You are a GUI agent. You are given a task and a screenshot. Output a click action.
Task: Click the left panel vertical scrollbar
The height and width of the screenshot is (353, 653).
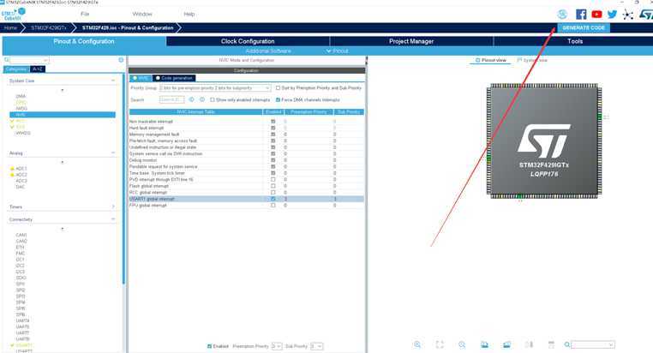click(123, 179)
